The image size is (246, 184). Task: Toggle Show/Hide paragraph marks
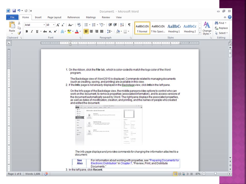[x=129, y=25]
